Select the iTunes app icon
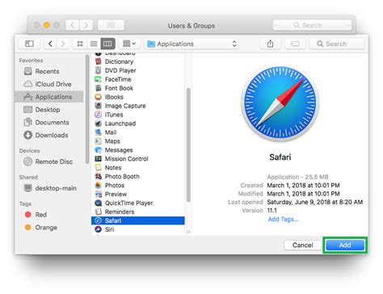 (99, 115)
